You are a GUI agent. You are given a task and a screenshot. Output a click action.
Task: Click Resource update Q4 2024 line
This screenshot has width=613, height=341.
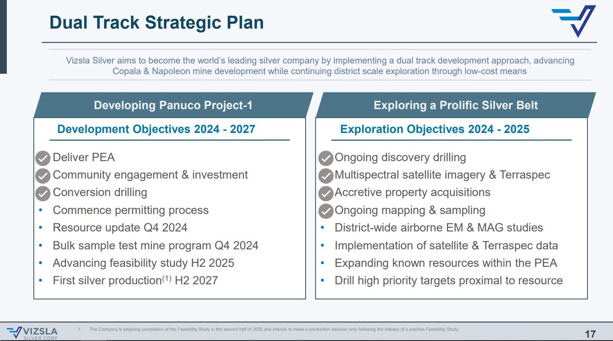120,228
